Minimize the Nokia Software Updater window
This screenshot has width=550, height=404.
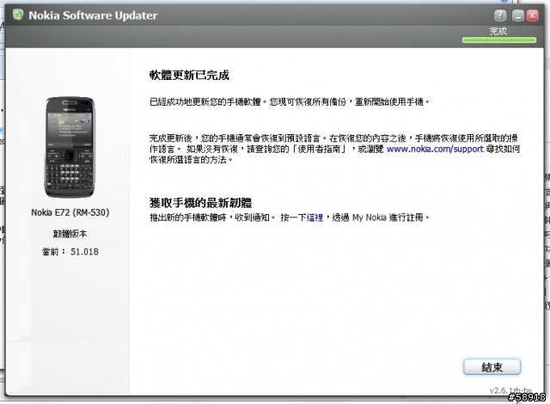tap(517, 15)
